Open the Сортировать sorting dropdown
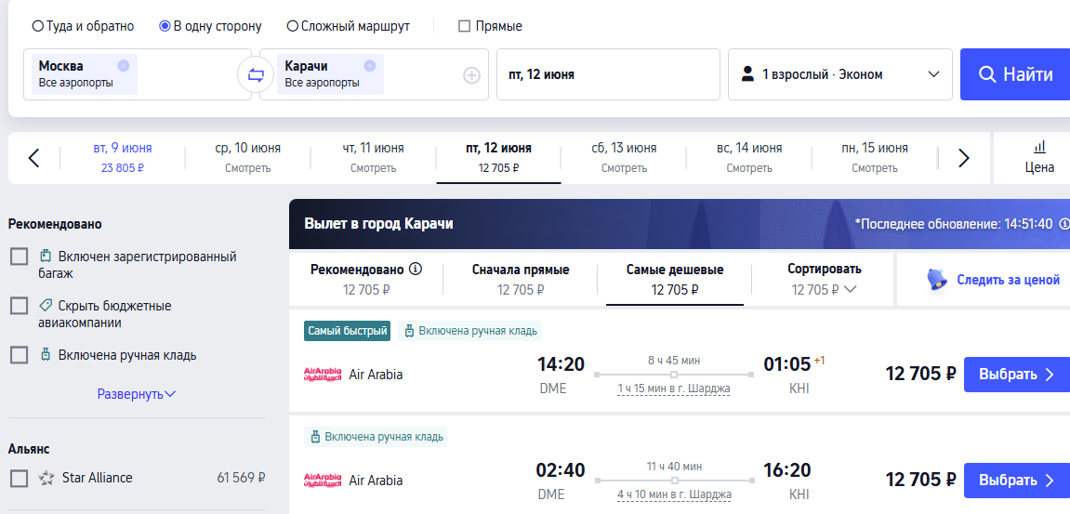 tap(824, 279)
